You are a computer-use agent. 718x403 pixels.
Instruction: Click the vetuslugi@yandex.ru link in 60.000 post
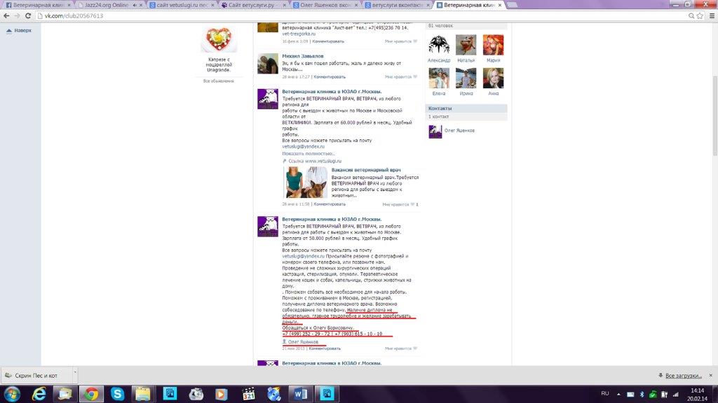click(x=303, y=147)
